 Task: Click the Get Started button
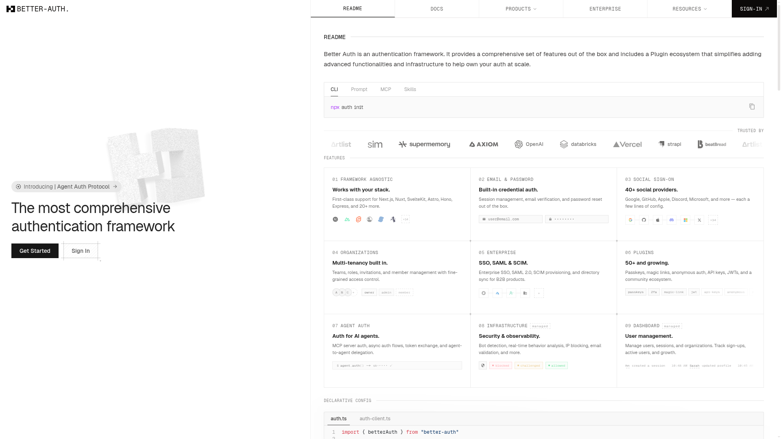tap(35, 251)
